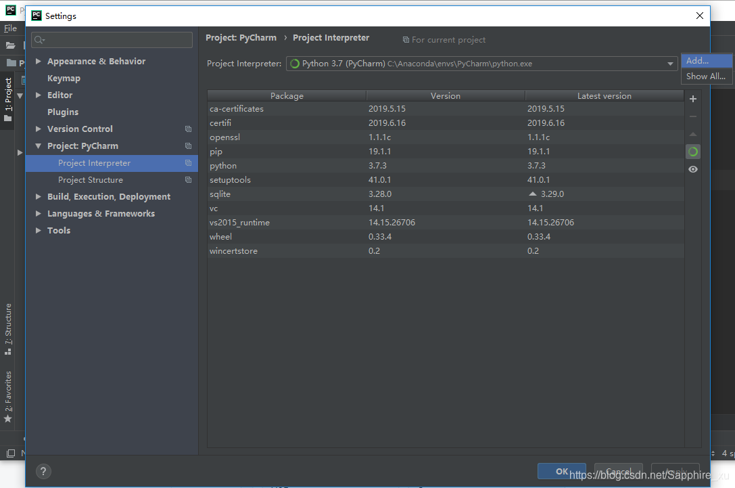Sort packages by the Package column header

(287, 95)
